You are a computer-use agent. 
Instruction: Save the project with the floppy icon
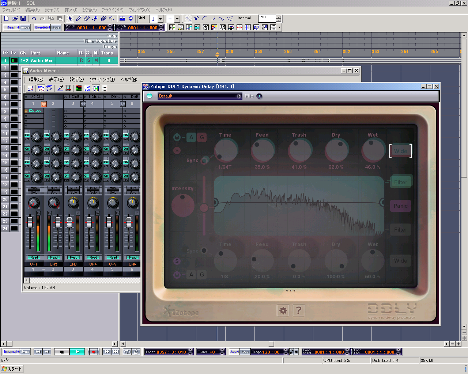pyautogui.click(x=23, y=18)
